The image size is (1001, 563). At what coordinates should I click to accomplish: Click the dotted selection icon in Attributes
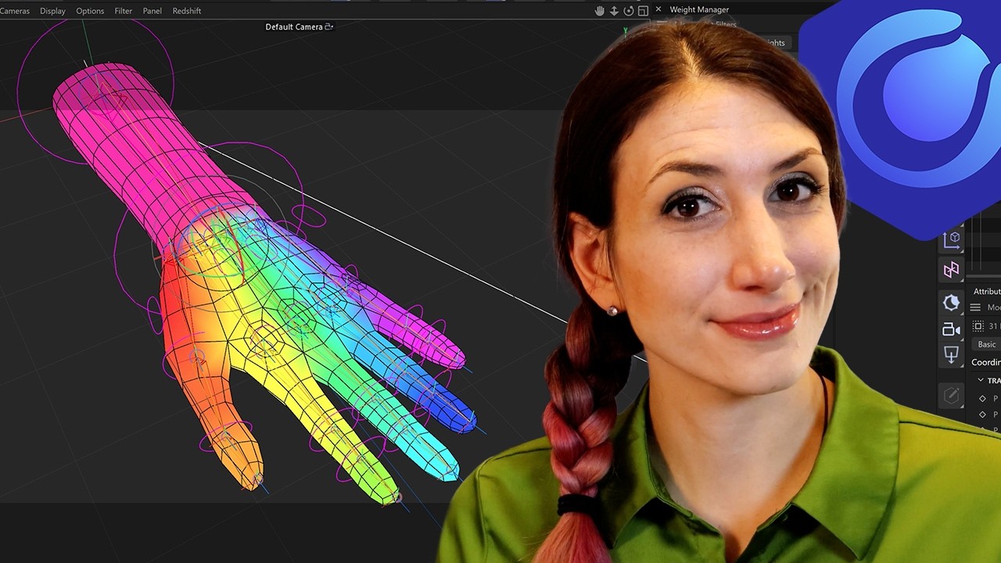[978, 326]
